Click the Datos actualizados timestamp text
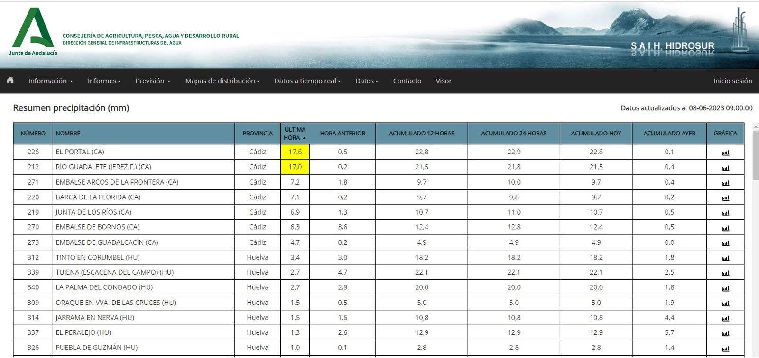759x358 pixels. 686,108
